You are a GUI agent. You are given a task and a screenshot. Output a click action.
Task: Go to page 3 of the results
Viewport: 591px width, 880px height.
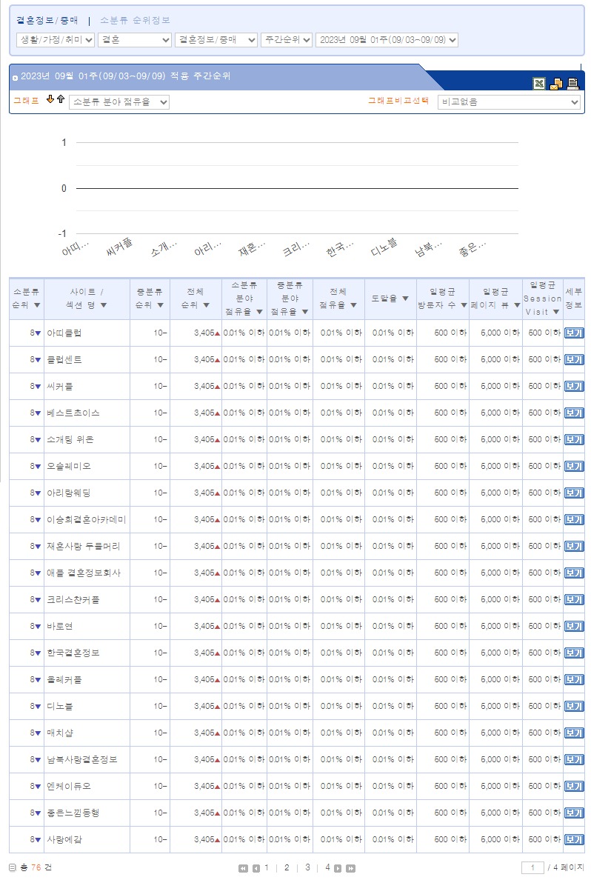tap(307, 867)
